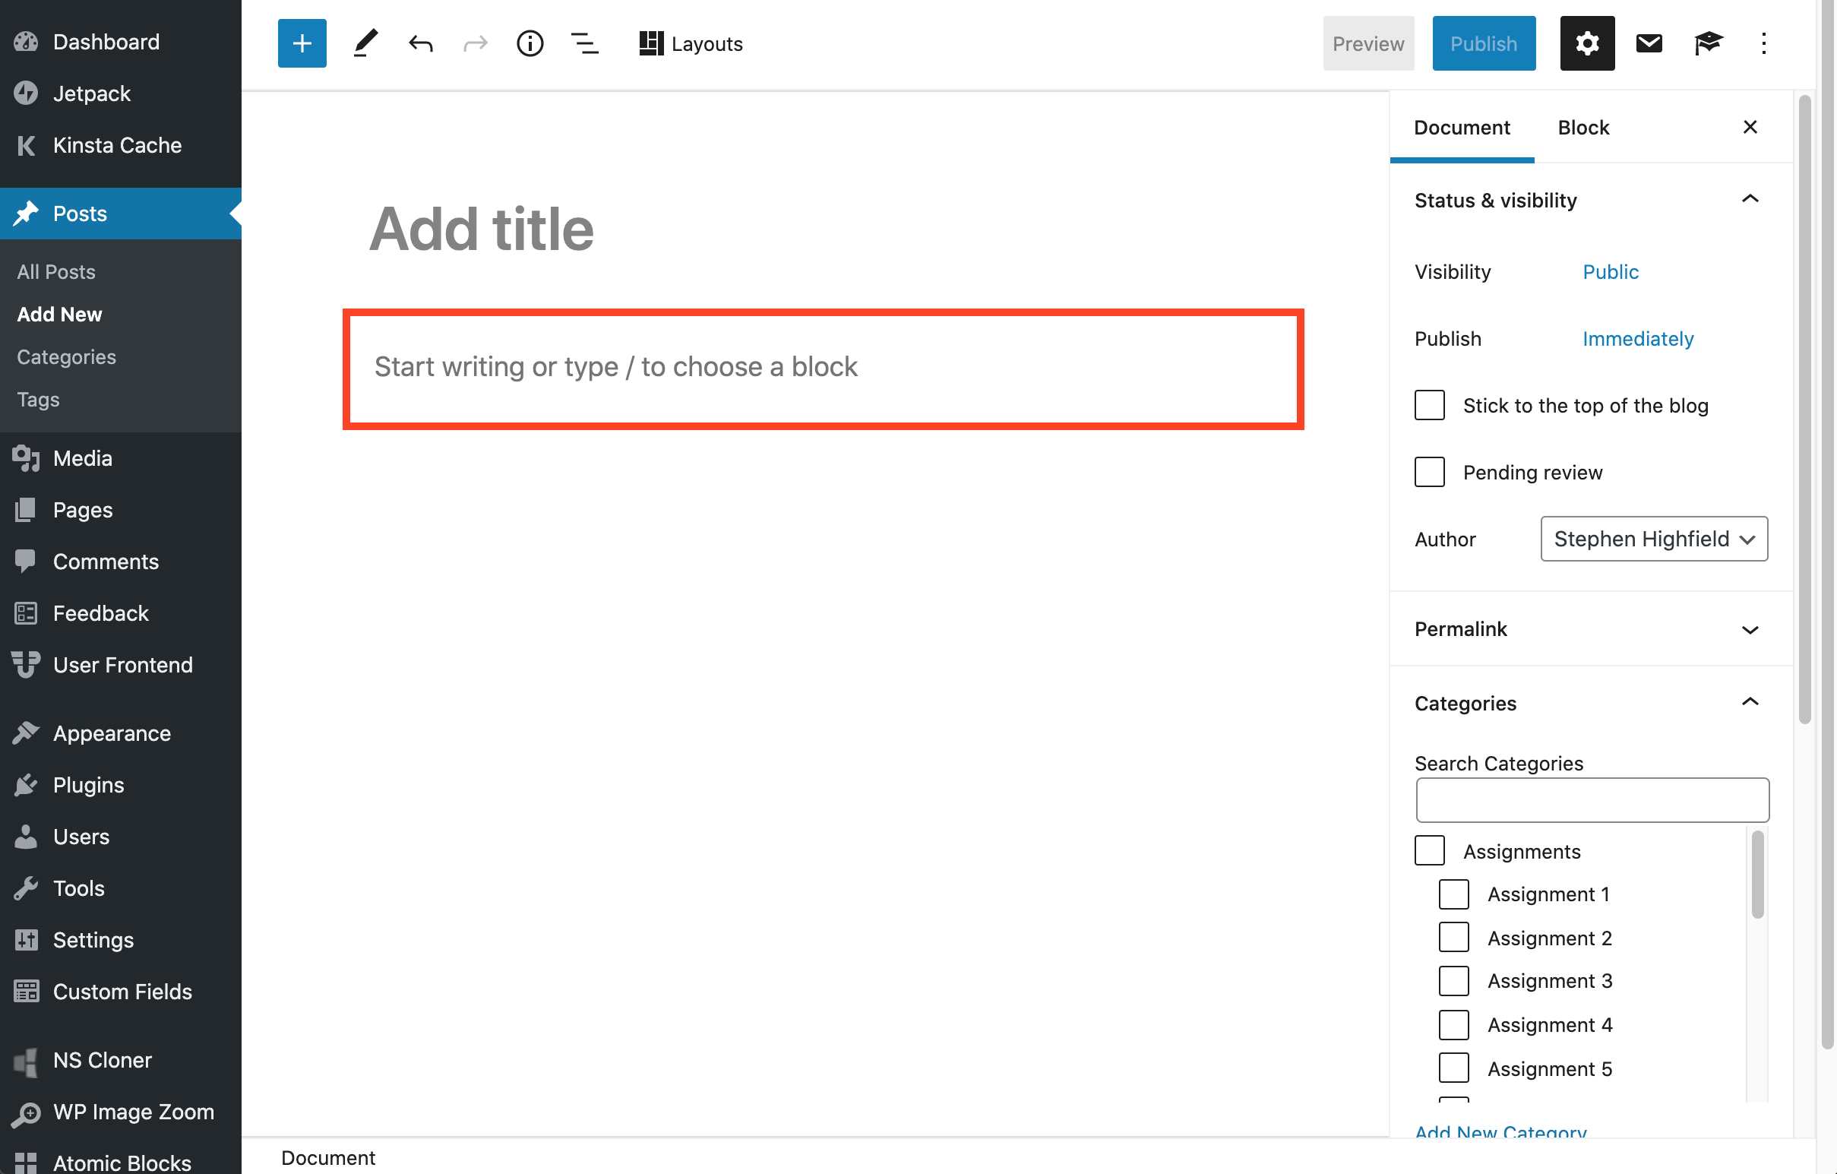Collapse the Status & visibility panel

coord(1591,200)
